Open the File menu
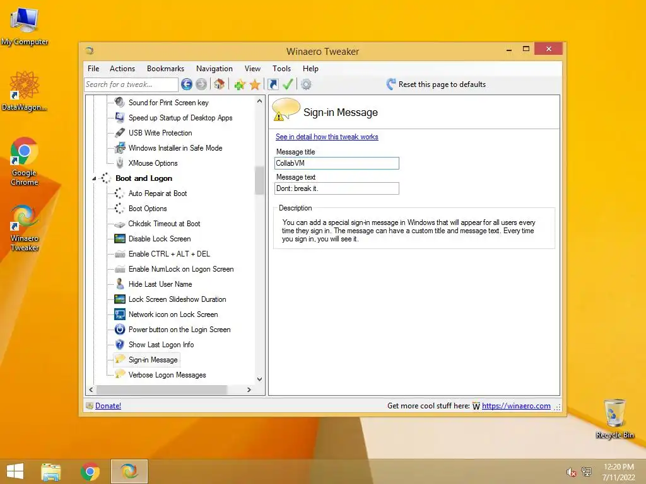Viewport: 646px width, 484px height. point(93,69)
